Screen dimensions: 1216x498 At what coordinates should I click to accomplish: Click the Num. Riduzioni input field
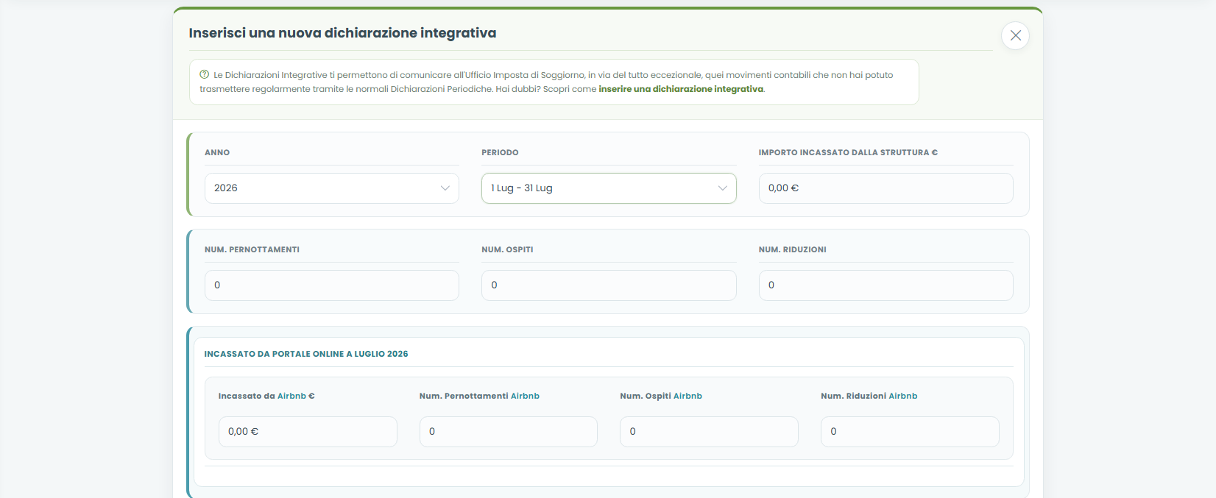tap(886, 285)
